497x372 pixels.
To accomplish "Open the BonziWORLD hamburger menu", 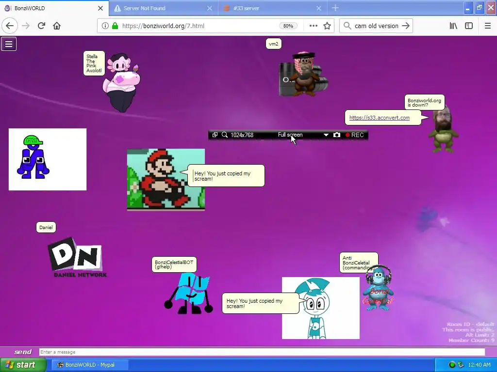I will tap(9, 44).
